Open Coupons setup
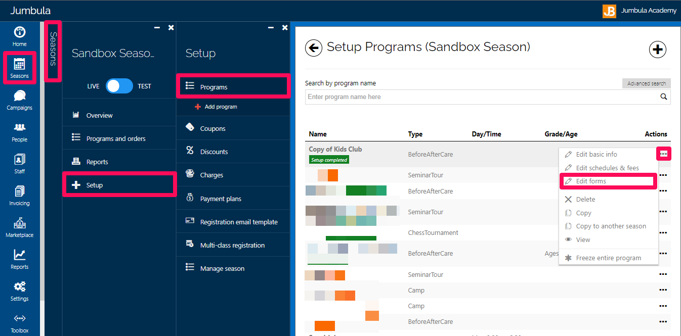Image resolution: width=681 pixels, height=336 pixels. point(233,128)
